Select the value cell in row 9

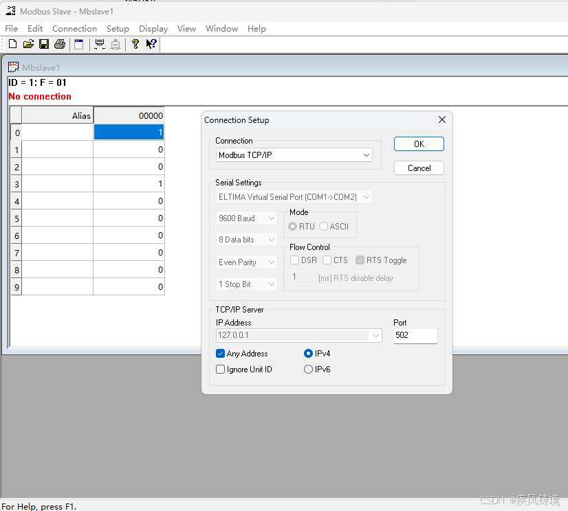129,286
